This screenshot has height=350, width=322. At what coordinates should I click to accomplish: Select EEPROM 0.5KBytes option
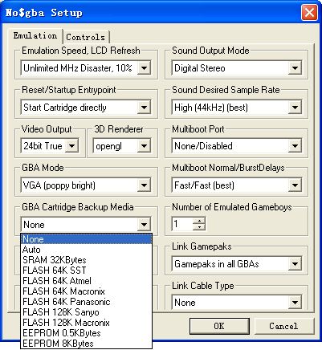[86, 333]
